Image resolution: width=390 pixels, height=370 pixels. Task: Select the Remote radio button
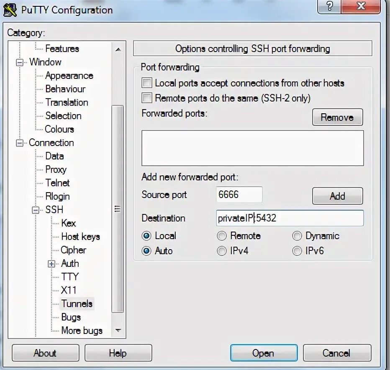(x=222, y=236)
